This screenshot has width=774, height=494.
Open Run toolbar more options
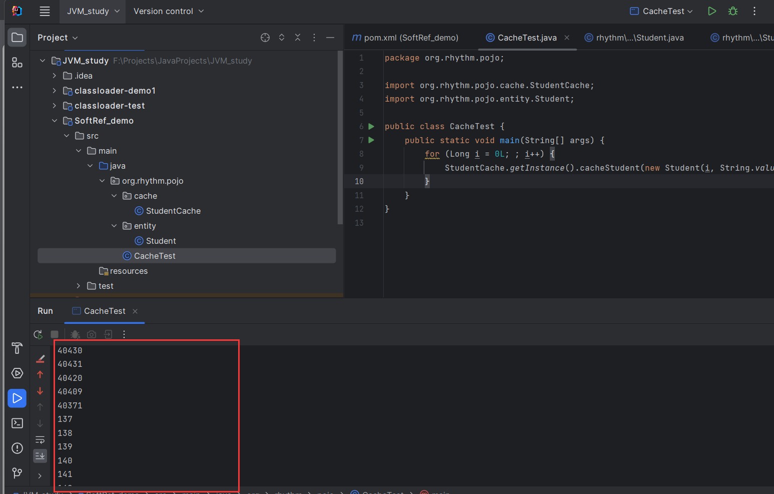[x=124, y=334]
